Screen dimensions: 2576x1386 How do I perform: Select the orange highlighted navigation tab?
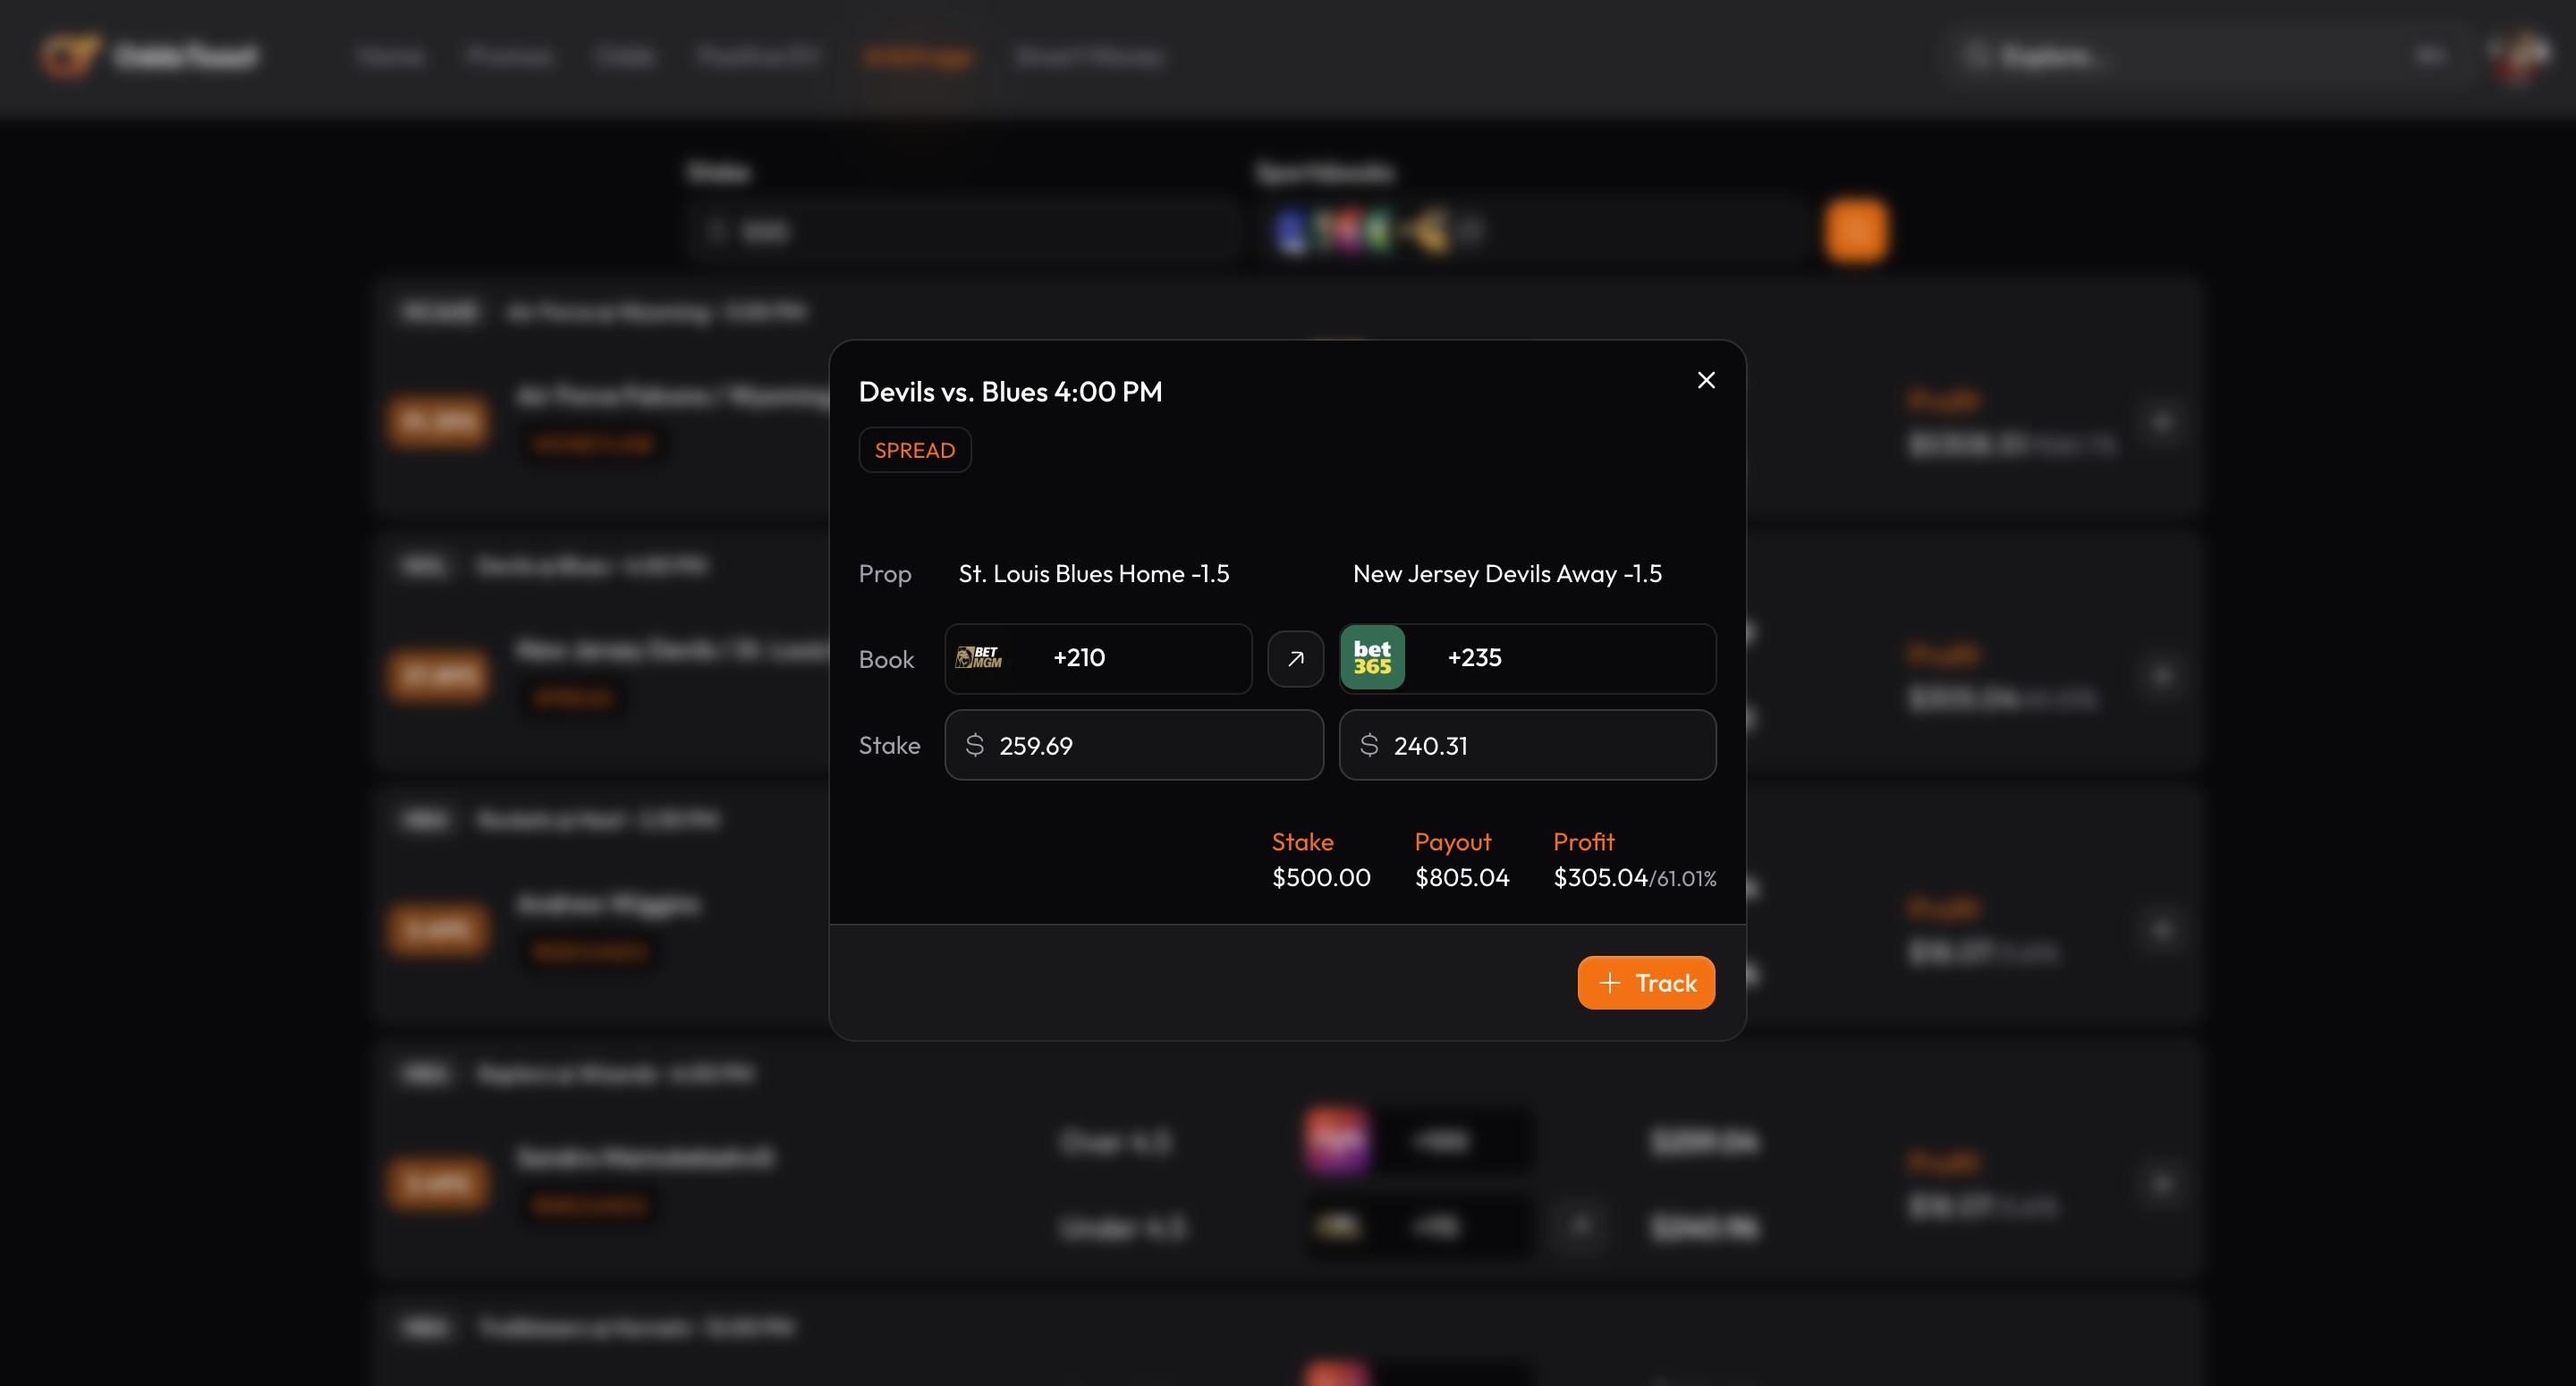tap(917, 57)
